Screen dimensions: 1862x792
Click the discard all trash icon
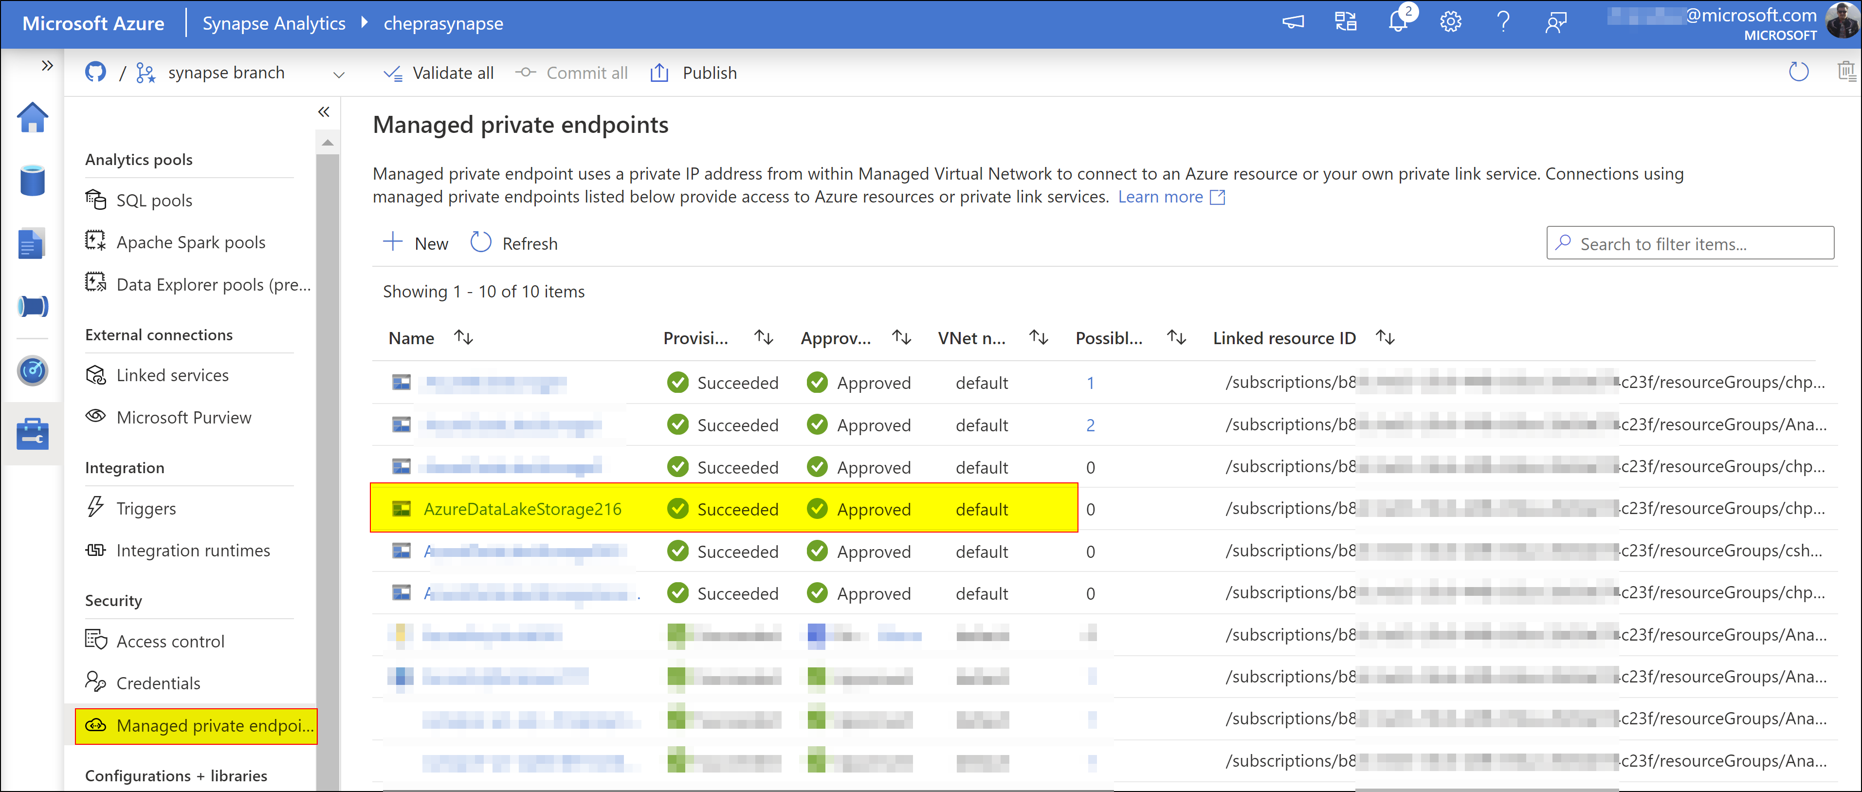(x=1846, y=72)
